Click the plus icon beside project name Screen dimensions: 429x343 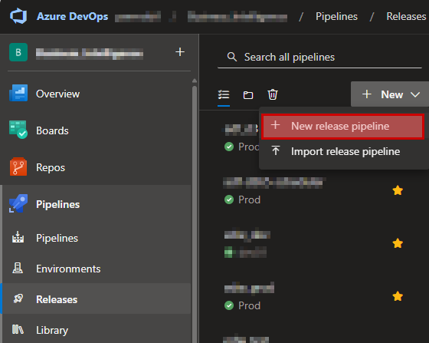[180, 51]
